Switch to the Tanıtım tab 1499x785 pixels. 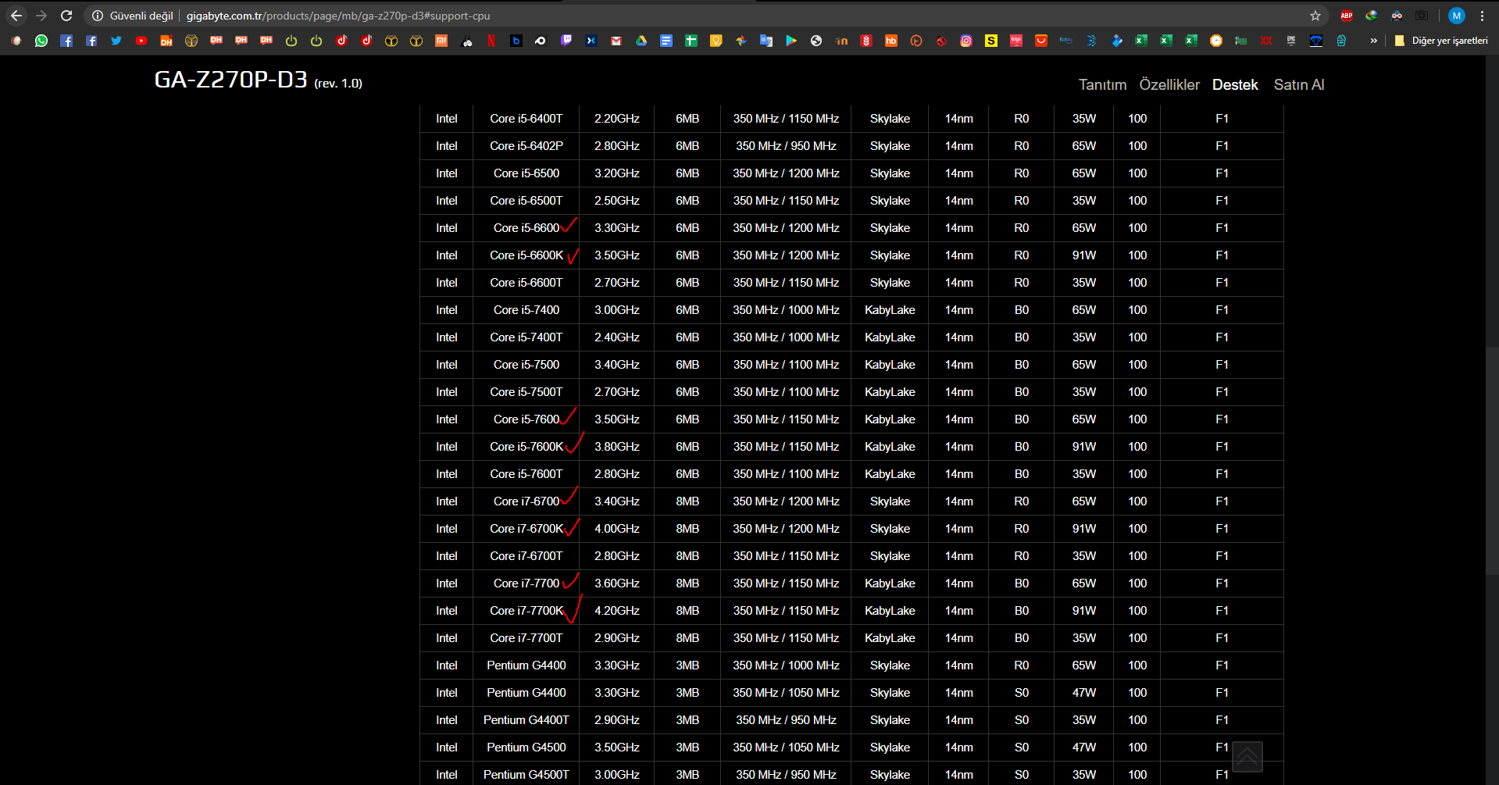click(x=1102, y=84)
